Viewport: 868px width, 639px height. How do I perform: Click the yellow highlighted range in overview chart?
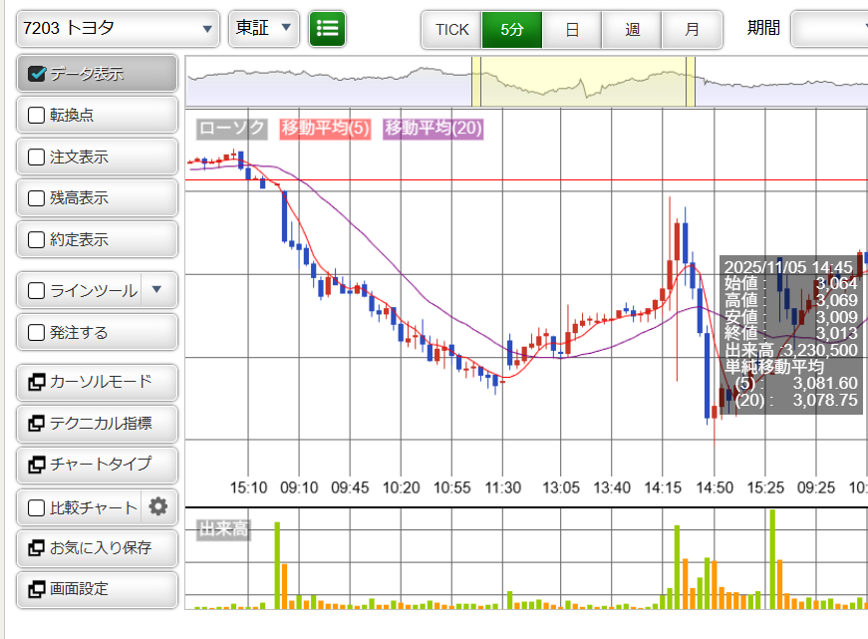[583, 82]
